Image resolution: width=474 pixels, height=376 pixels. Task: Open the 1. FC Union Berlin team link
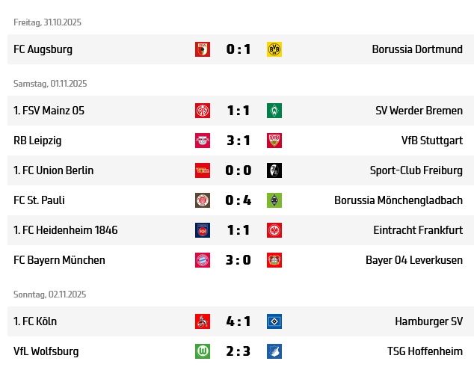point(54,170)
